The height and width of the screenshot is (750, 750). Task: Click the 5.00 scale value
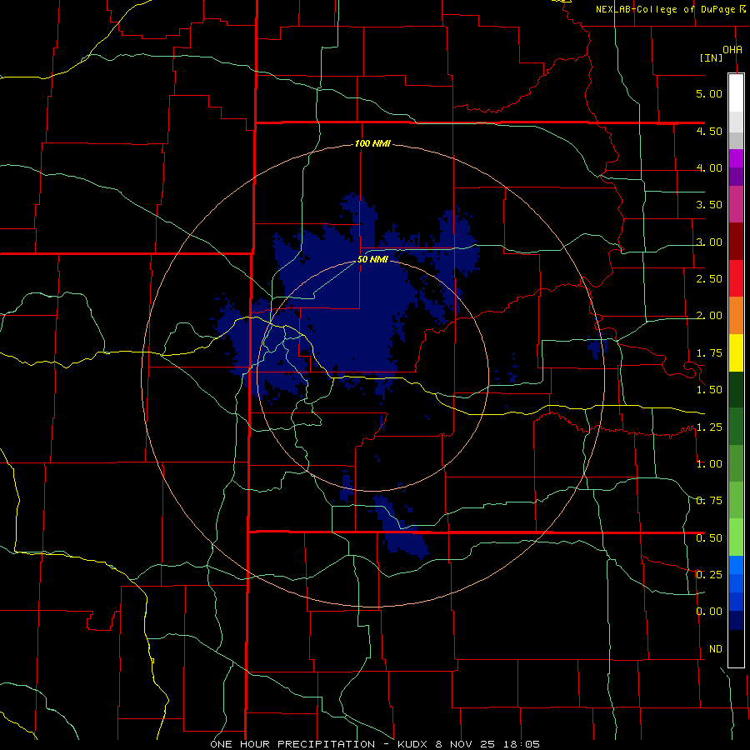pos(709,93)
